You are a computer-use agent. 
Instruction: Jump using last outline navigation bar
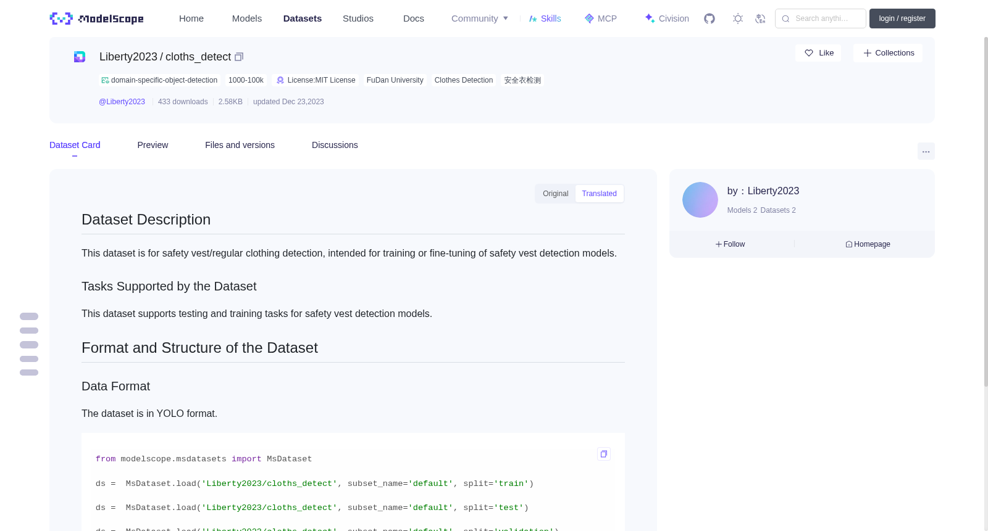coord(29,373)
